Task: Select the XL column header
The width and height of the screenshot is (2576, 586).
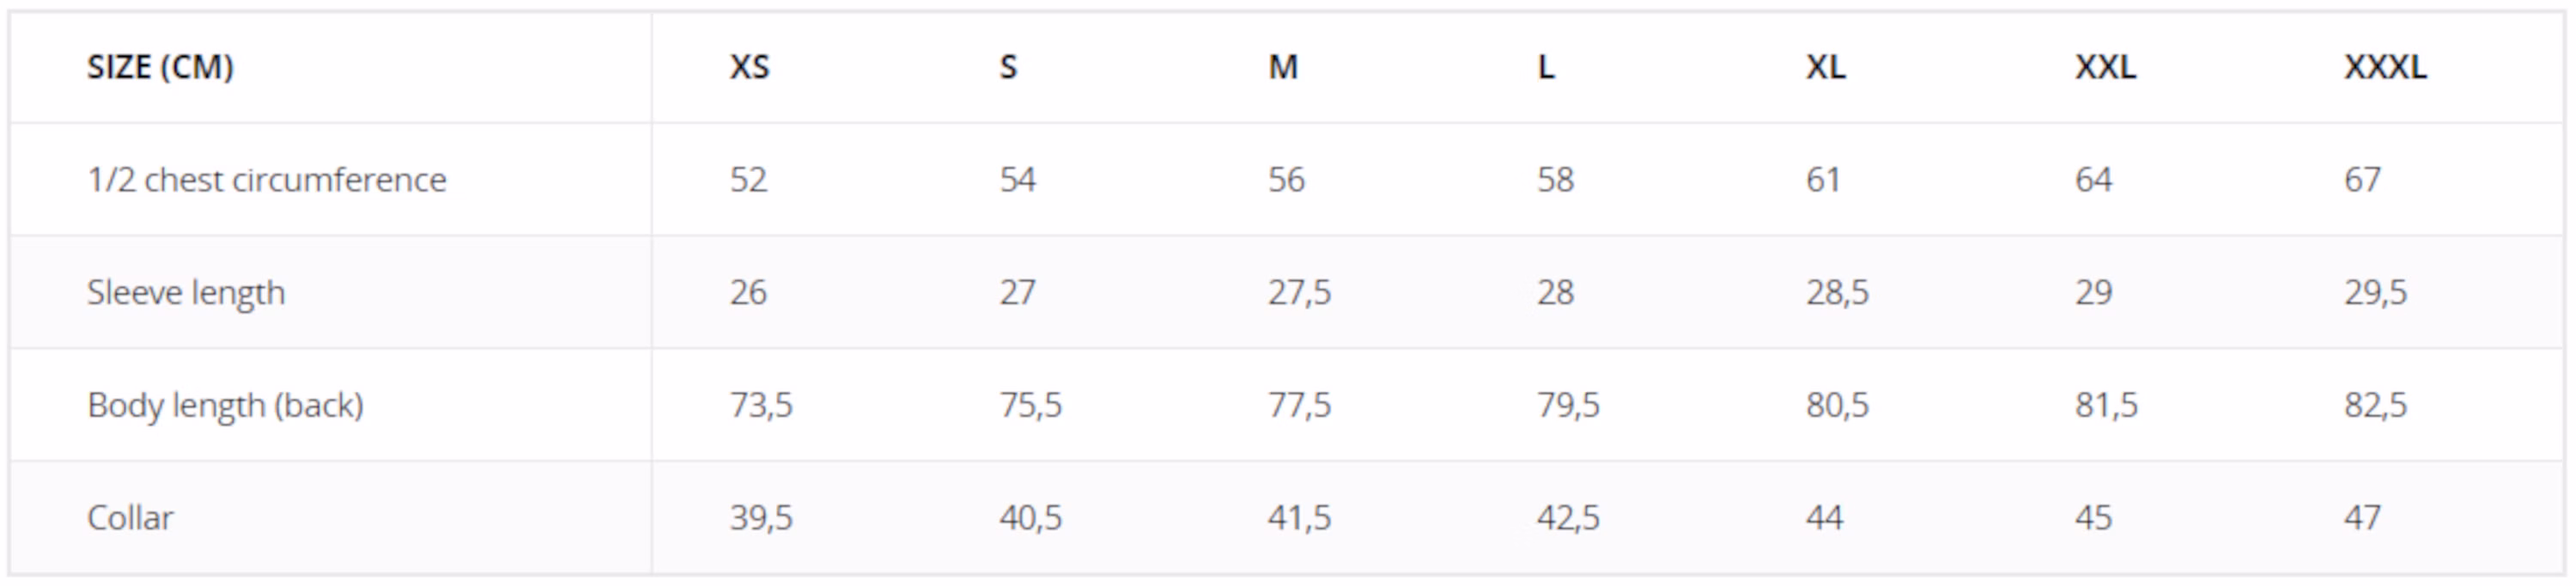Action: [x=1825, y=67]
